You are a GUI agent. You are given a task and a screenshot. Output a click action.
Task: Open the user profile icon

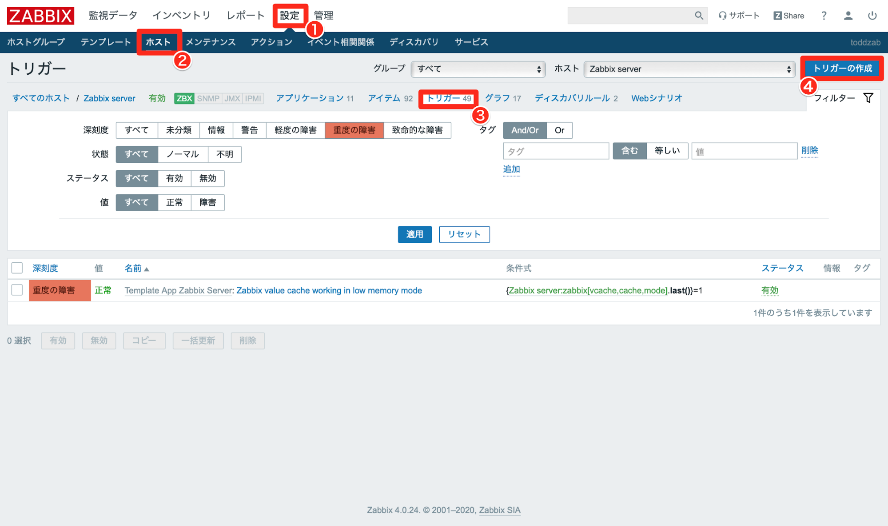point(848,16)
